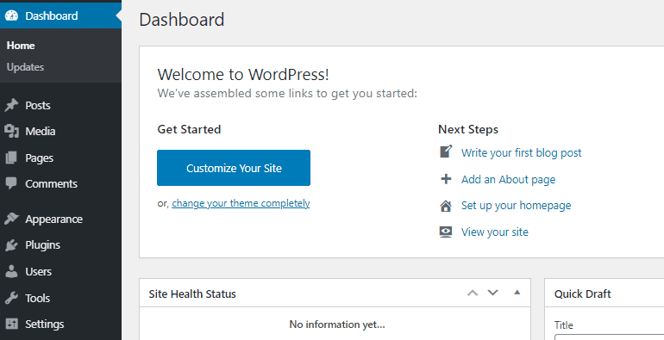Click the Posts pushpin icon
This screenshot has width=664, height=340.
point(11,105)
